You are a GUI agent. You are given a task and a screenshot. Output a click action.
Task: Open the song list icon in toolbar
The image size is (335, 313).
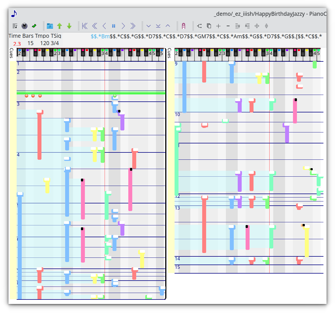15,26
